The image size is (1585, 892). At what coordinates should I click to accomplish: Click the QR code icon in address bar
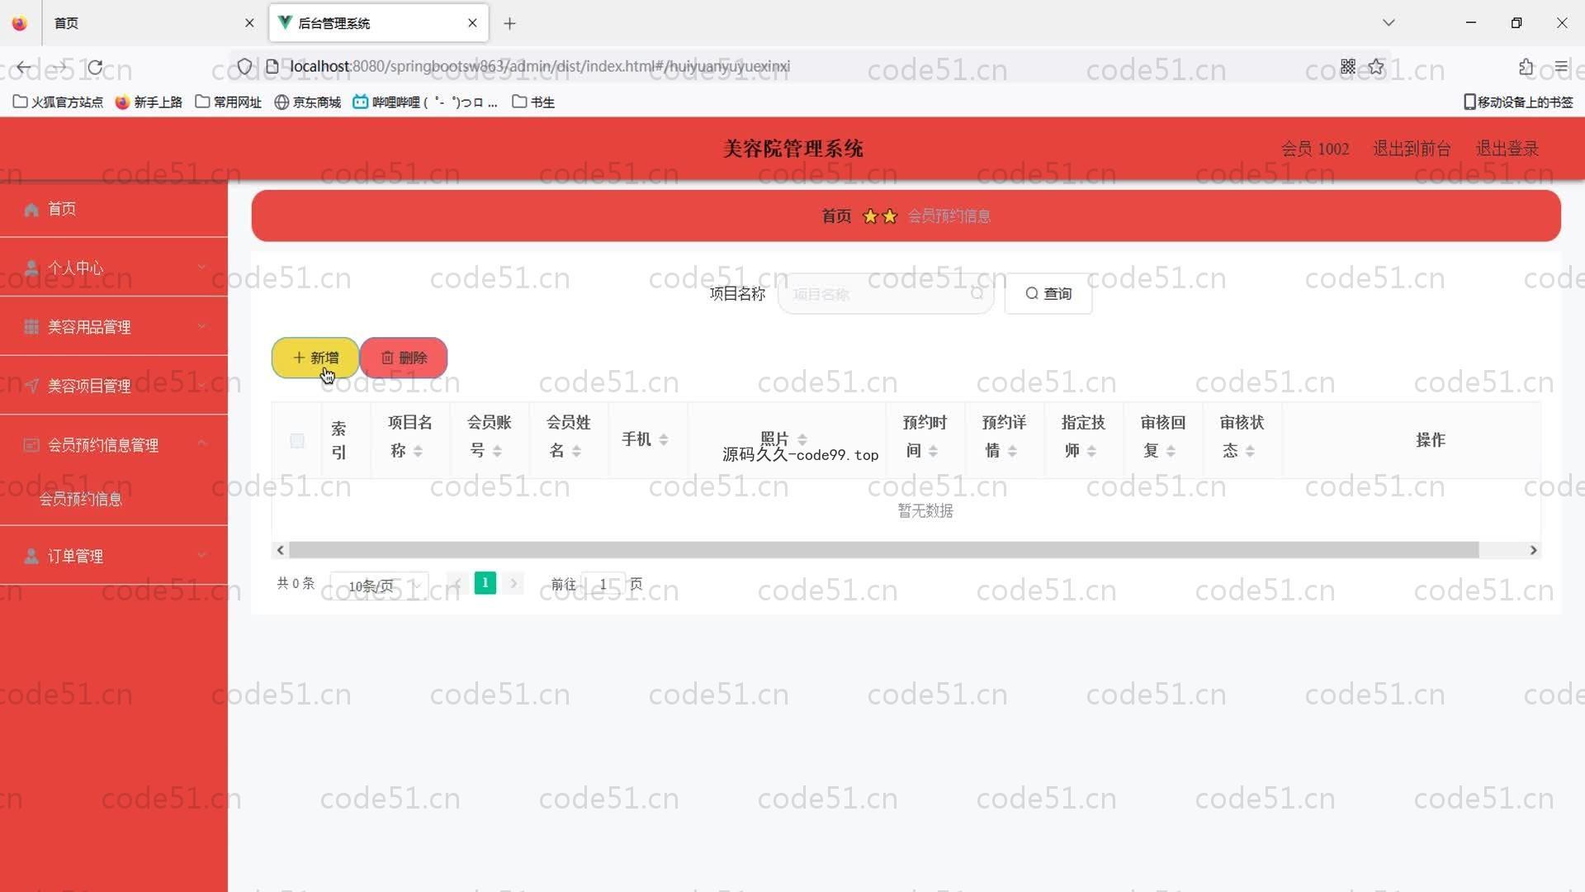click(x=1347, y=67)
